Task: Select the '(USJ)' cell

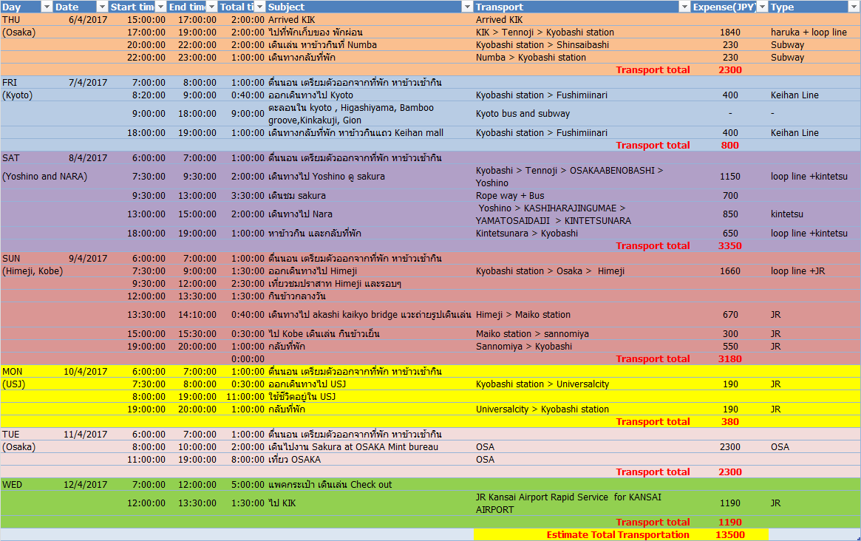Action: [14, 384]
